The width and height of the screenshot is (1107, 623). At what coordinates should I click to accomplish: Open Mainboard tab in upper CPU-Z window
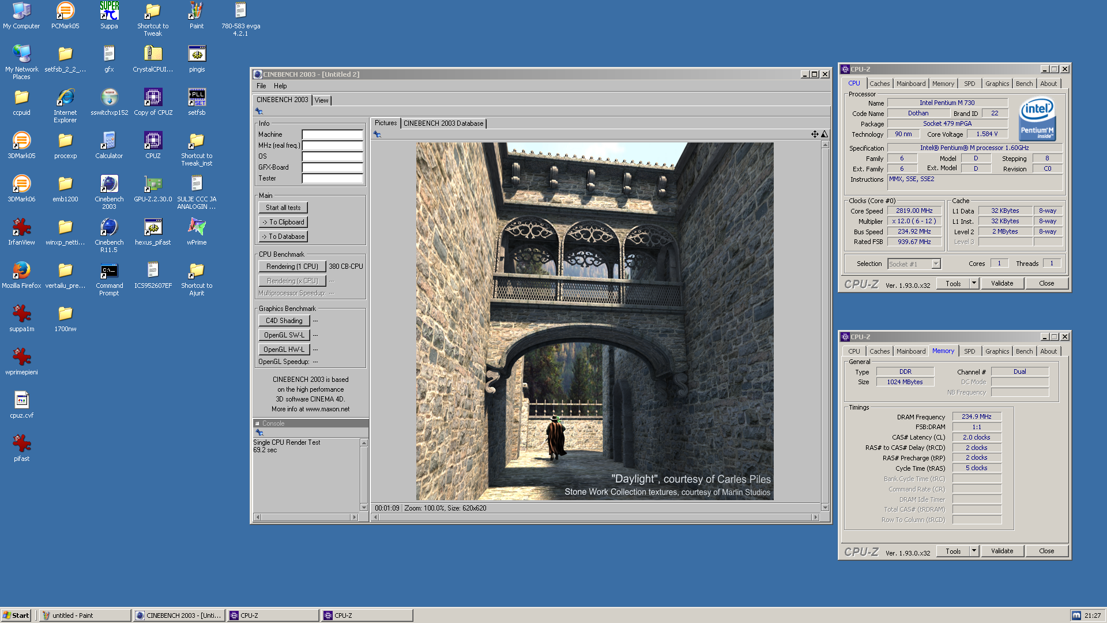(911, 84)
